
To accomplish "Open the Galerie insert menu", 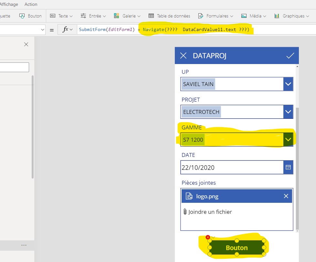I will coord(127,16).
